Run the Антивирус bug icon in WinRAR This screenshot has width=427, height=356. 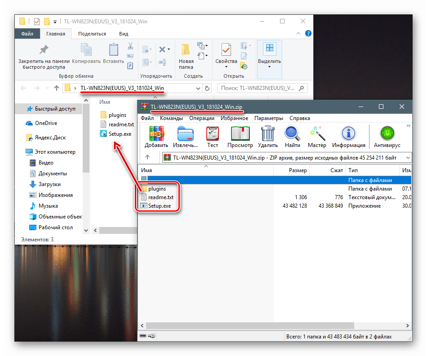tap(387, 133)
